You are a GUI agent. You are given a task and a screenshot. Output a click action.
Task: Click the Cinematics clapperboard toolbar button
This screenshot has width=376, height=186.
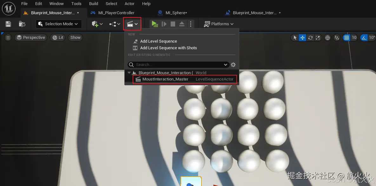coord(132,24)
